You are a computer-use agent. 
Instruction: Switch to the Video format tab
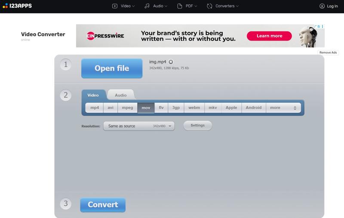93,95
